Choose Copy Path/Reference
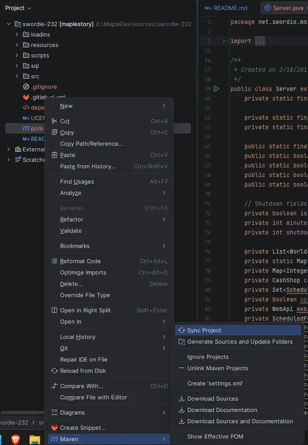308x445 pixels. (x=109, y=144)
